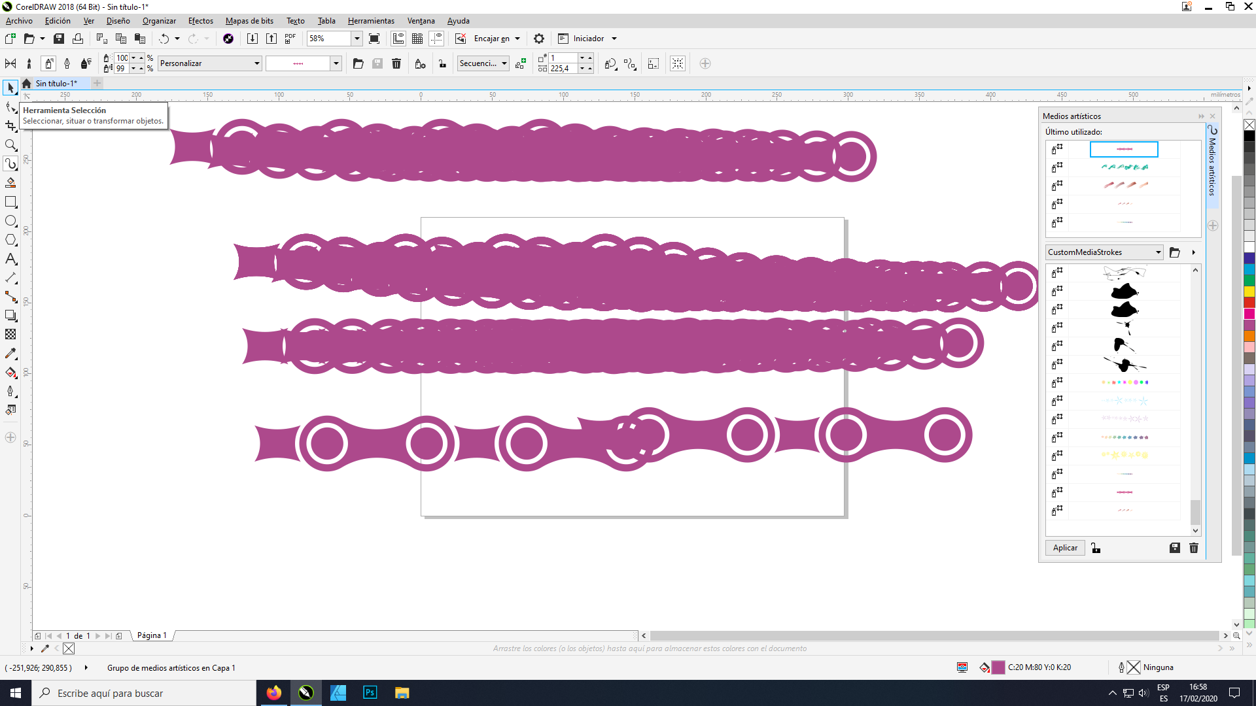Viewport: 1256px width, 706px height.
Task: Choose the Crop tool
Action: pyautogui.click(x=10, y=126)
